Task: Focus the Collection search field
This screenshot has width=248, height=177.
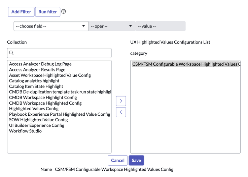Action: [x=59, y=53]
